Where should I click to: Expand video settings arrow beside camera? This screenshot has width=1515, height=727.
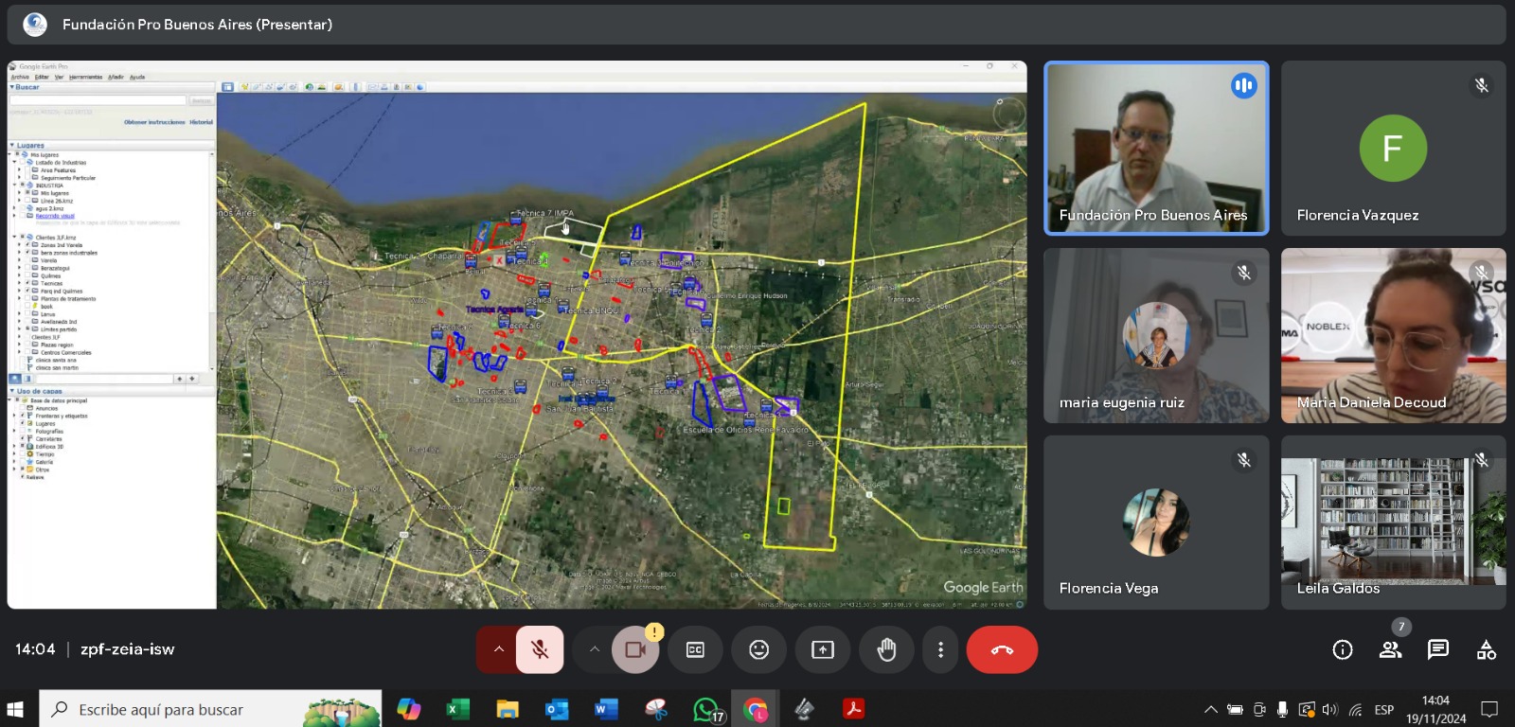[x=594, y=649]
